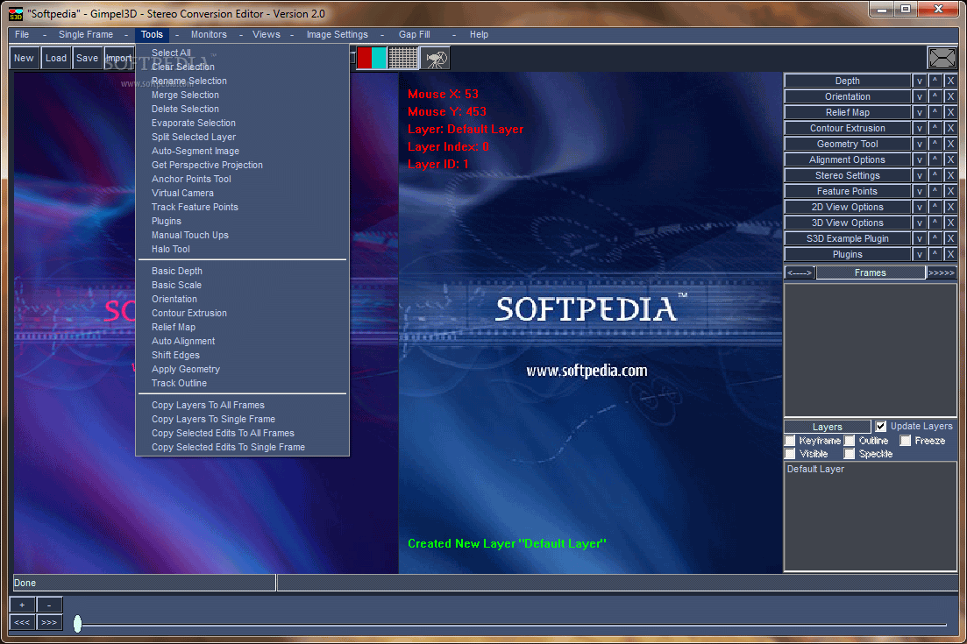
Task: Open the Gap Fill menu
Action: pyautogui.click(x=415, y=34)
